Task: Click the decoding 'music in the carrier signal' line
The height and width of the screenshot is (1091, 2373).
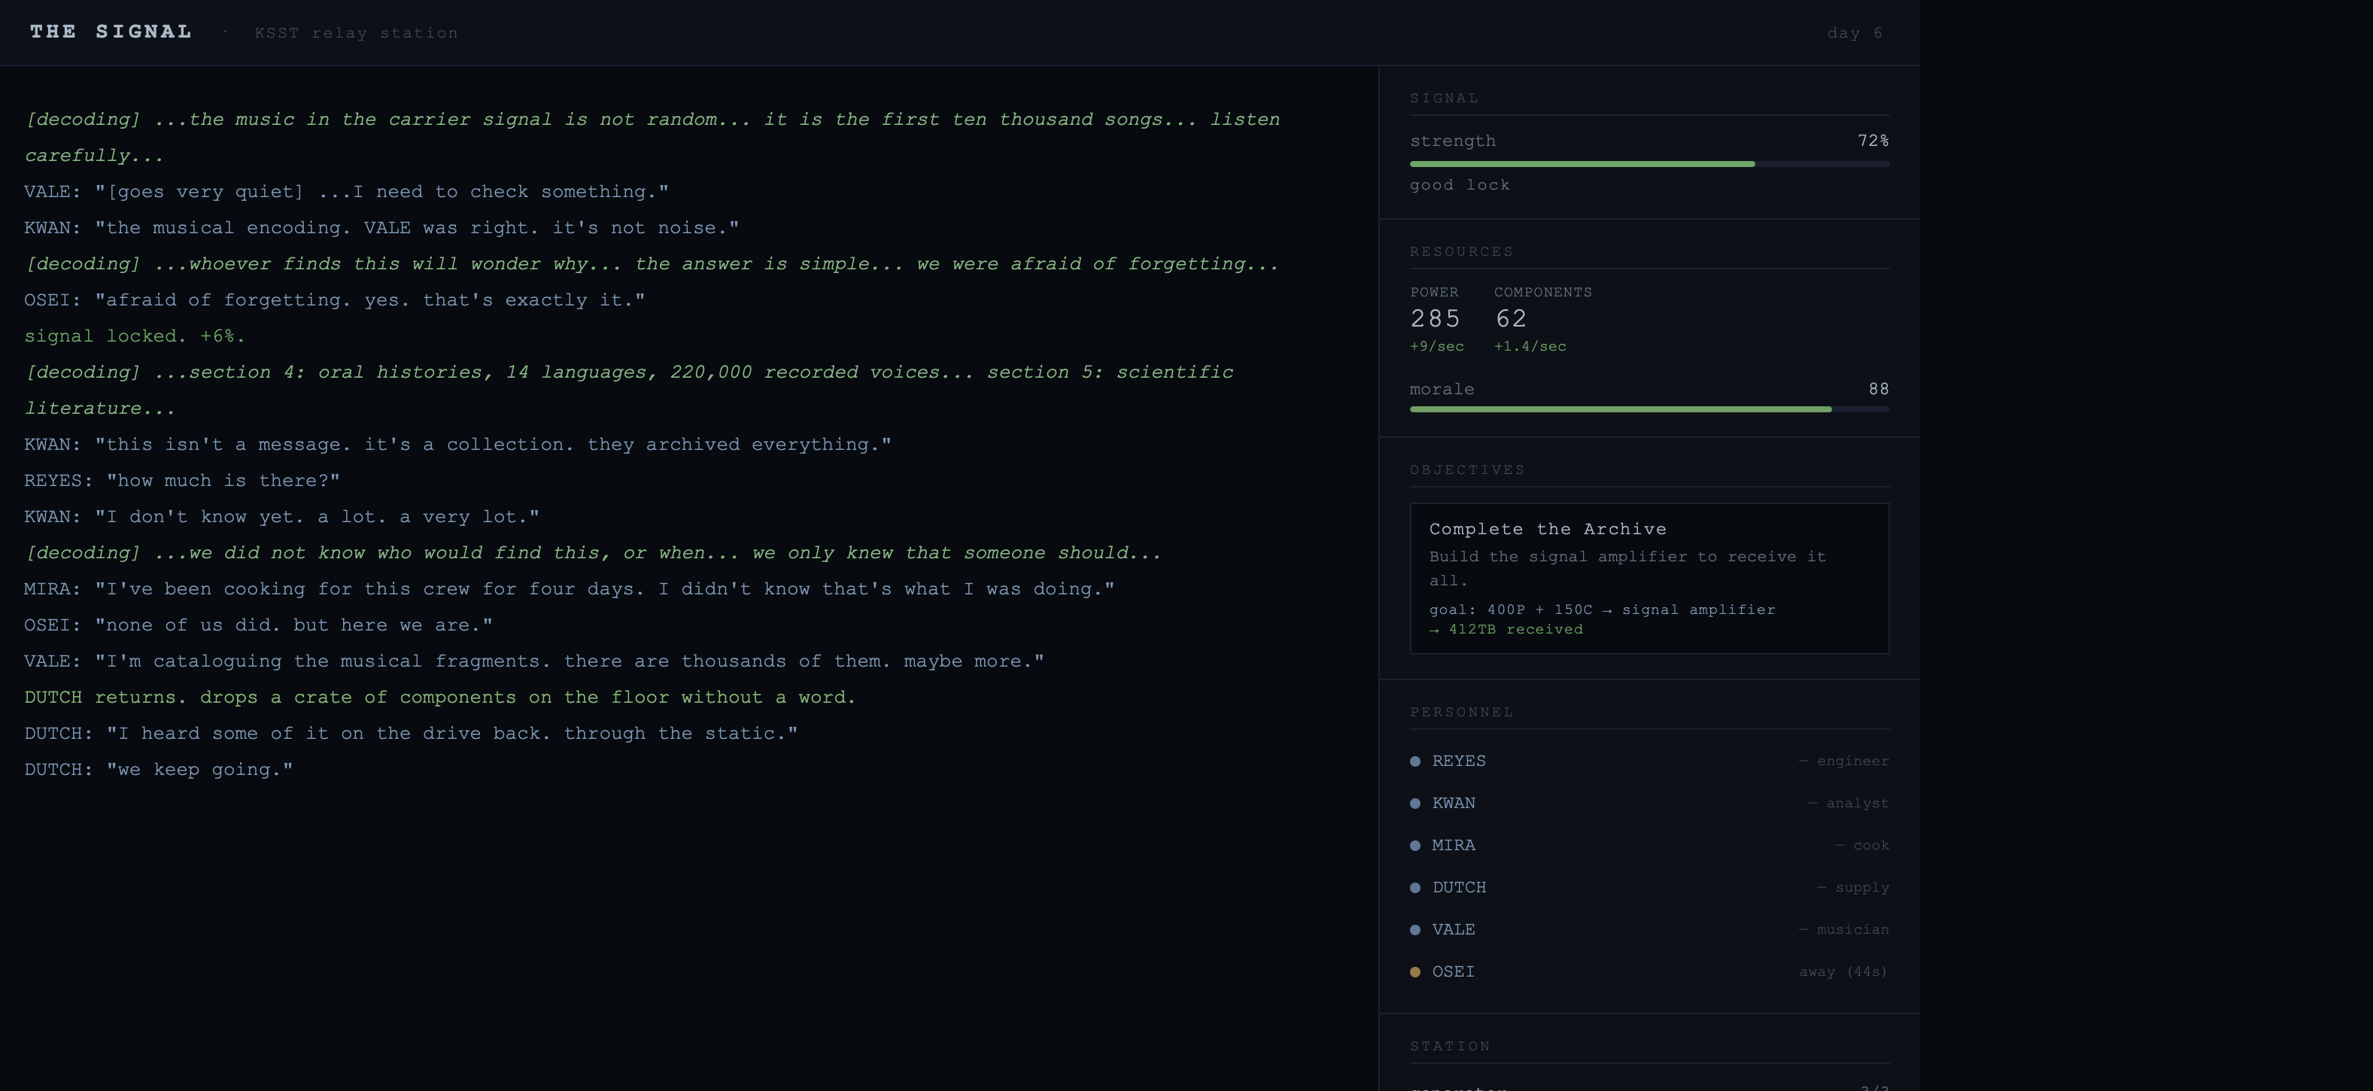Action: pyautogui.click(x=652, y=137)
